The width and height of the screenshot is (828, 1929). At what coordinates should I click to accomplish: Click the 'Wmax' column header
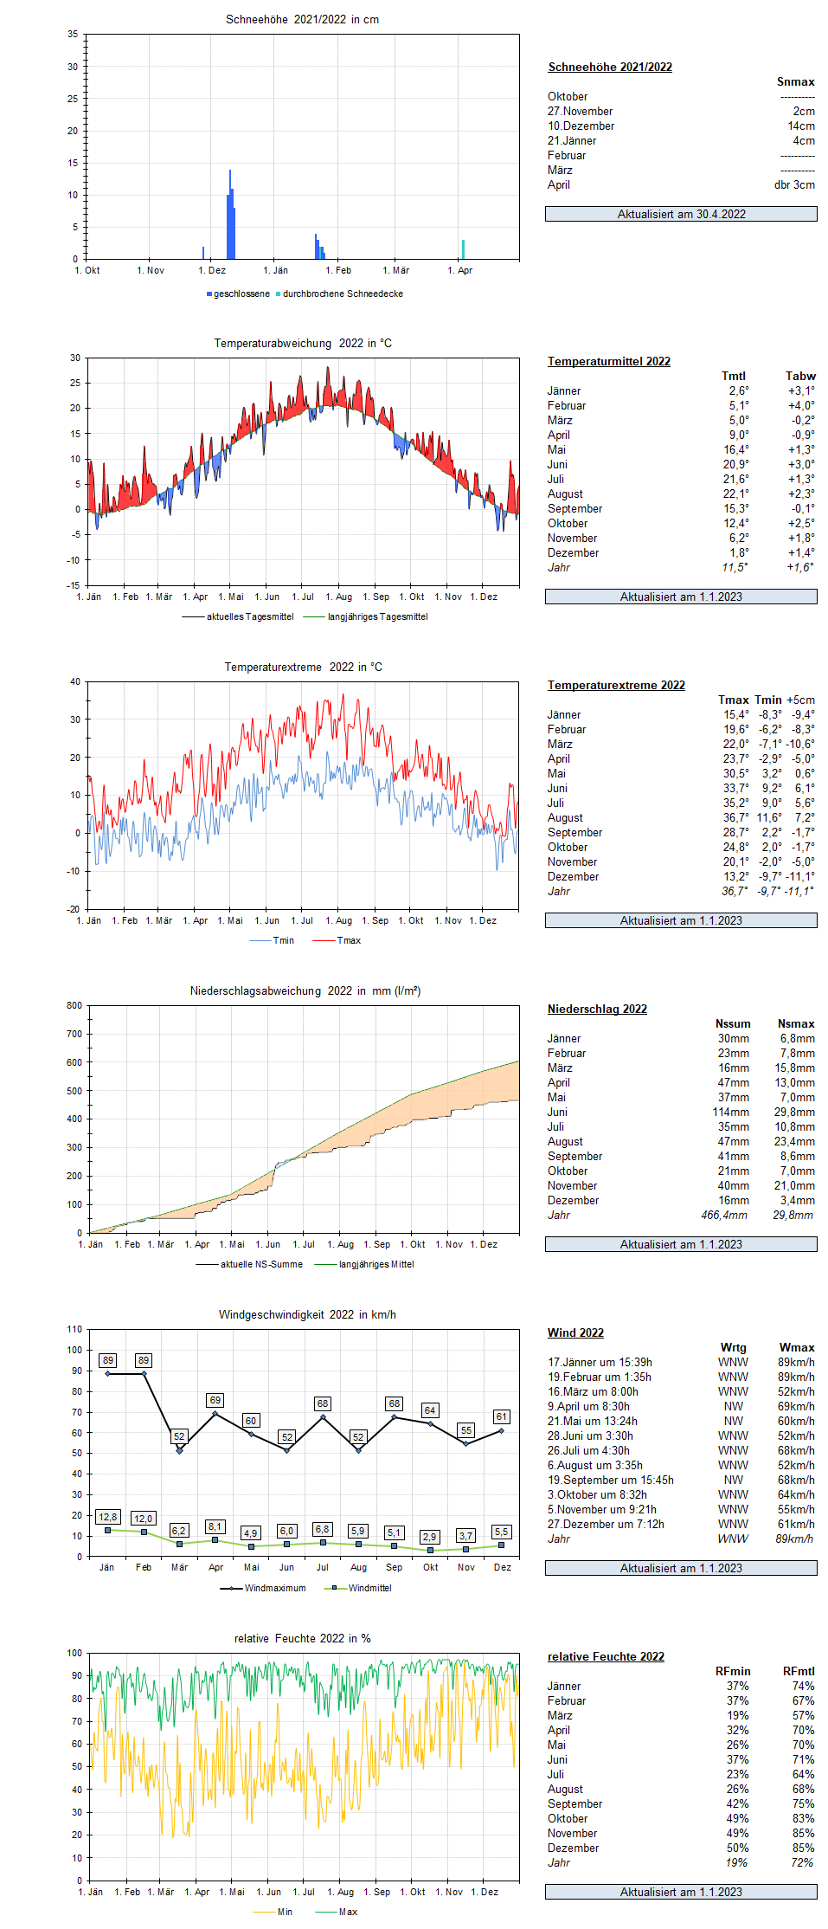(x=797, y=1347)
